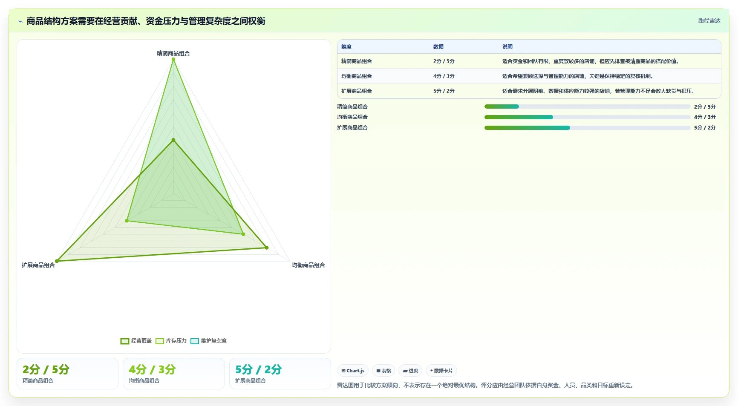
Task: Click the description beginning 适合资金和团队有限
Action: [x=590, y=61]
